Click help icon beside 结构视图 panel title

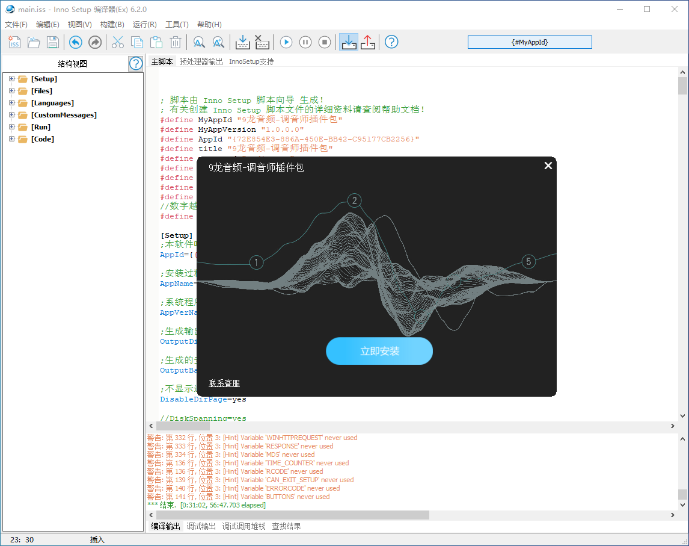click(135, 64)
